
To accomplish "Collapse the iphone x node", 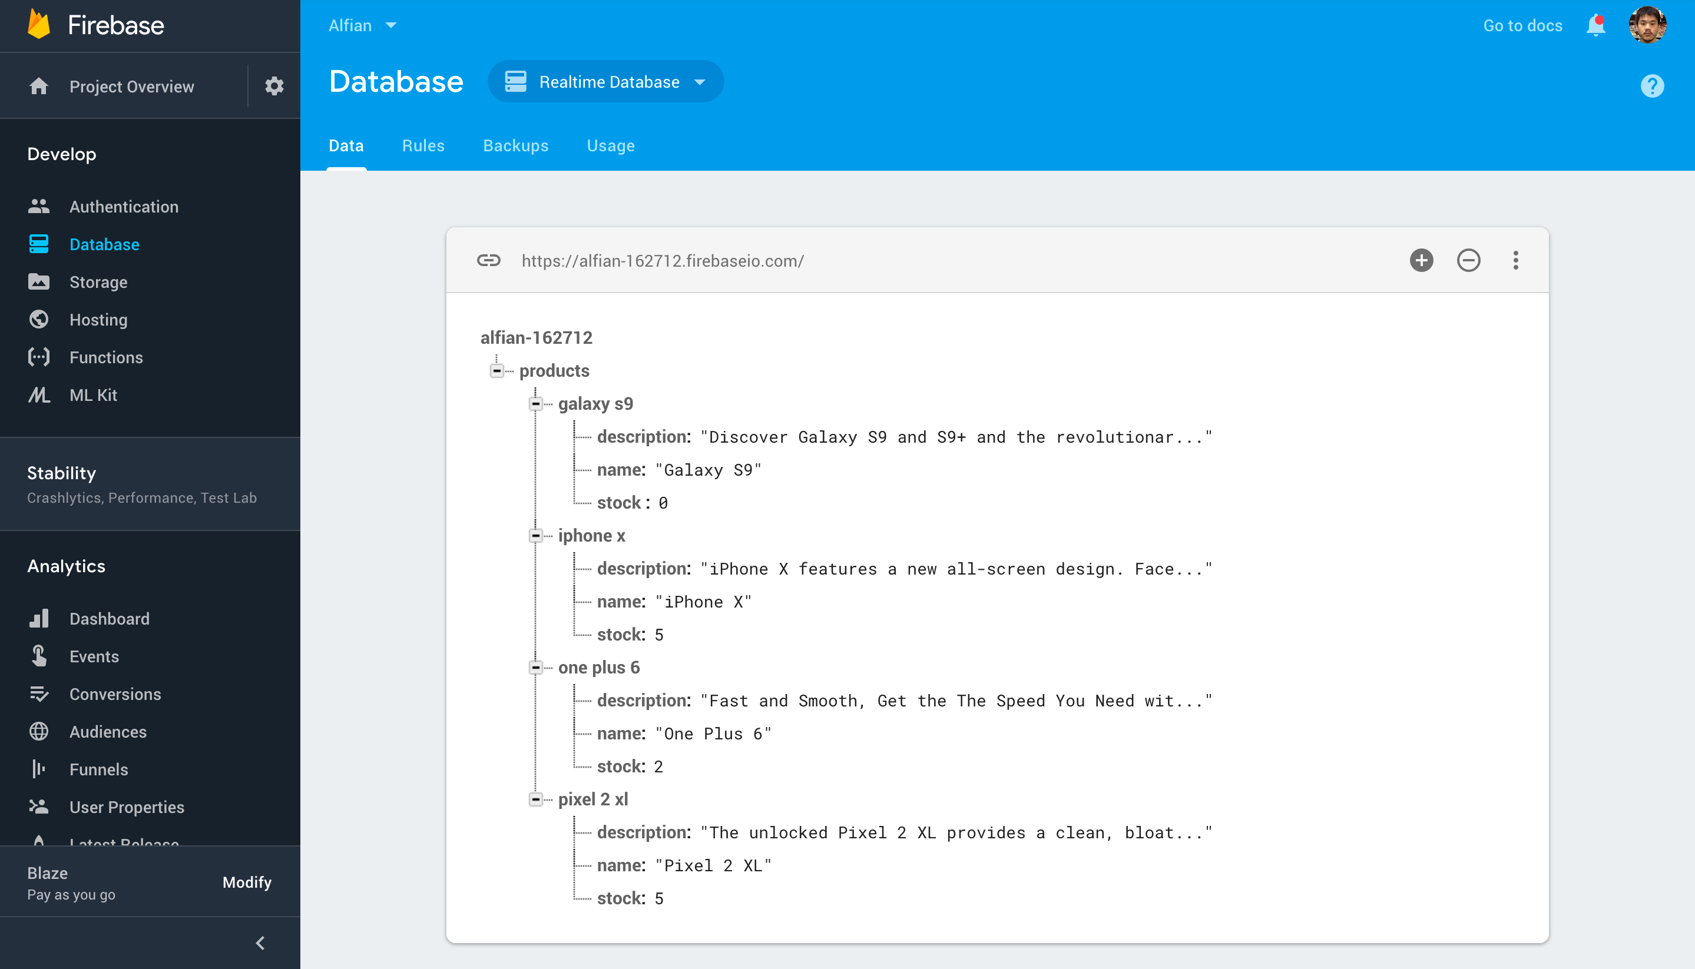I will [537, 535].
